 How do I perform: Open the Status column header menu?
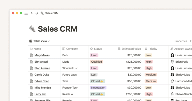96,49
